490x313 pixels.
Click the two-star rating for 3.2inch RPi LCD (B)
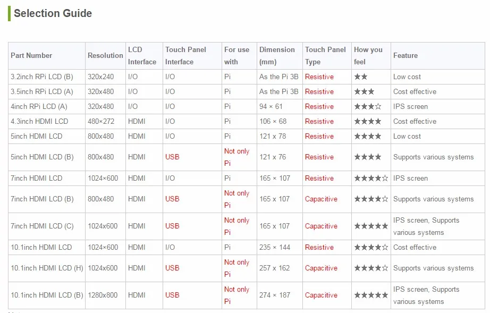361,77
